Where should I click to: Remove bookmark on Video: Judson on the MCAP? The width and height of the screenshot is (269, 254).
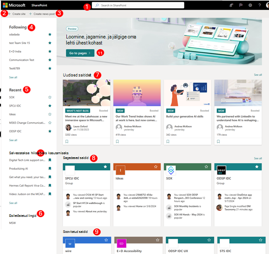[50, 194]
